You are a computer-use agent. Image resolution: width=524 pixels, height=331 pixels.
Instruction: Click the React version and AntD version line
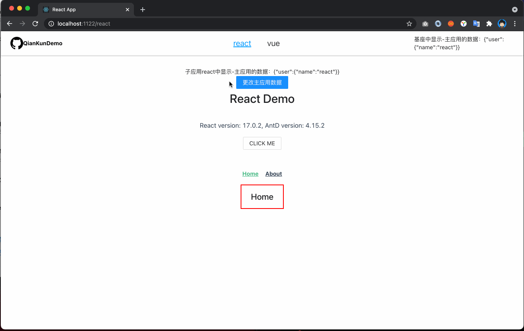point(262,126)
